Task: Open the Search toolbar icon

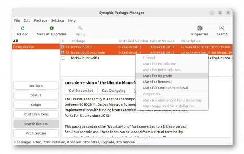Action: click(x=222, y=28)
